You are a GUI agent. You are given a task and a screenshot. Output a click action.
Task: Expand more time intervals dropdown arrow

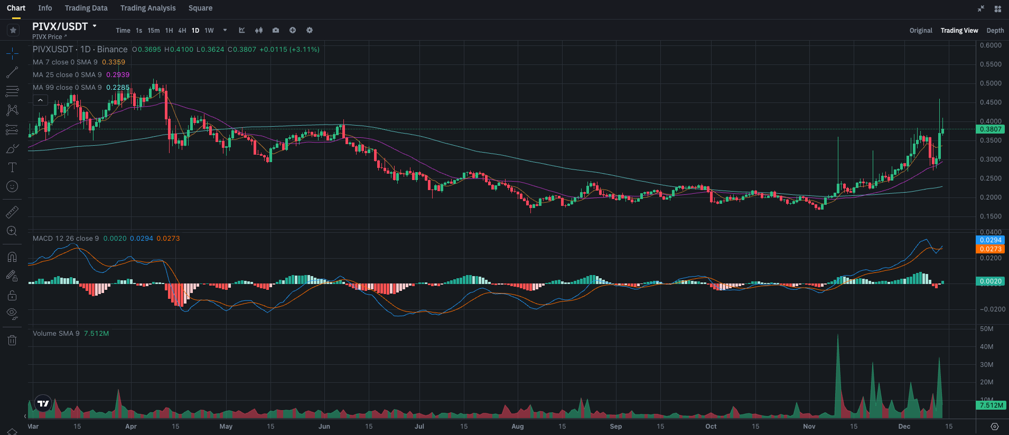point(225,30)
